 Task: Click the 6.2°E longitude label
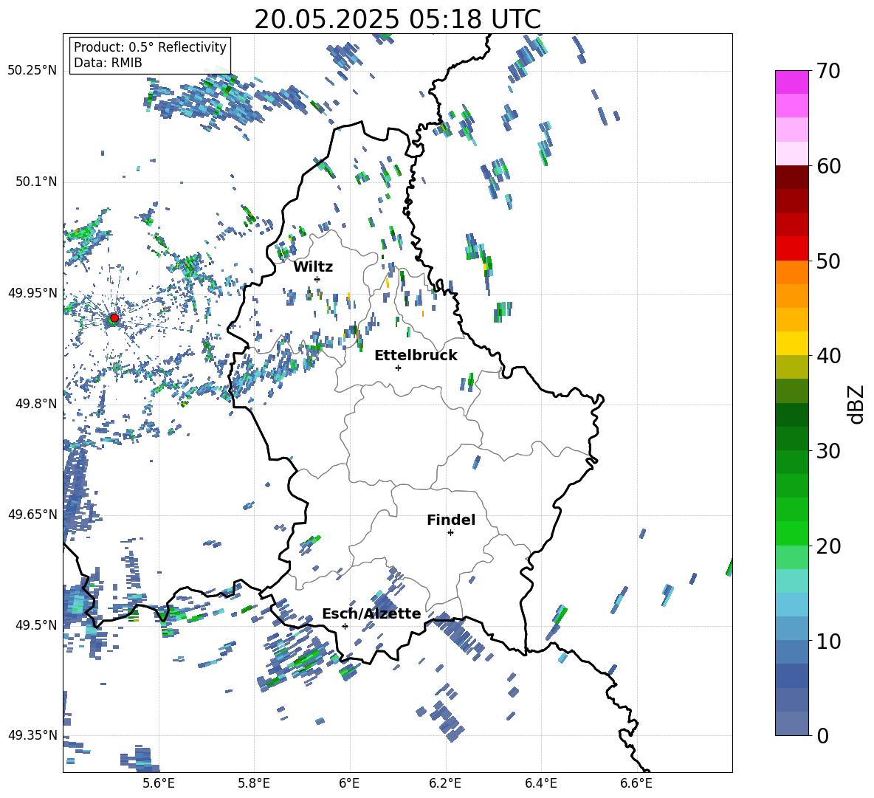[445, 783]
